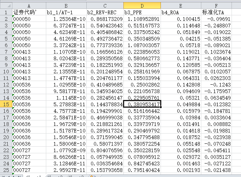This screenshot has height=177, width=241.
Task: Select cell with 0.795140424
Action: point(142,170)
